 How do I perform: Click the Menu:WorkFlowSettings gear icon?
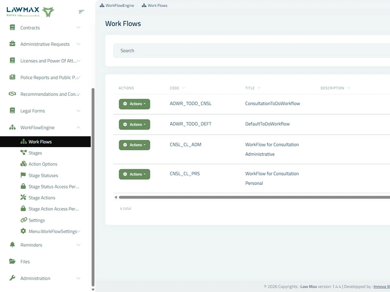coord(23,231)
